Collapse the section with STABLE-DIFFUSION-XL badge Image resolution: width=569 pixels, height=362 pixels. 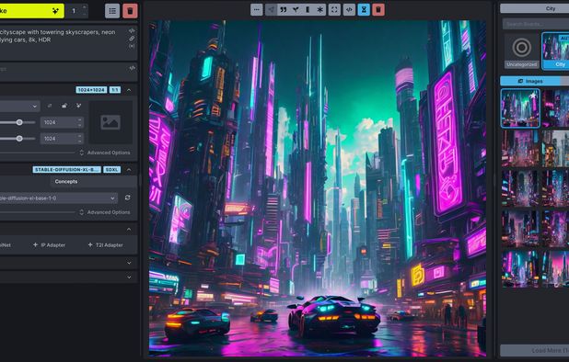pos(129,169)
